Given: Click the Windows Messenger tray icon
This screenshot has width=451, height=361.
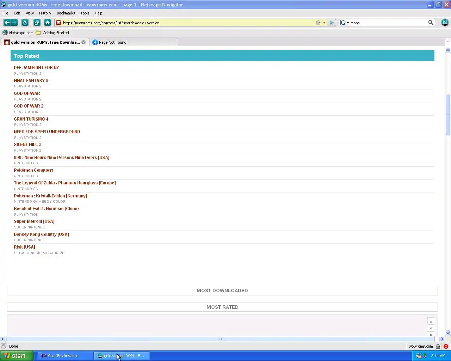Looking at the screenshot, I should click(418, 356).
